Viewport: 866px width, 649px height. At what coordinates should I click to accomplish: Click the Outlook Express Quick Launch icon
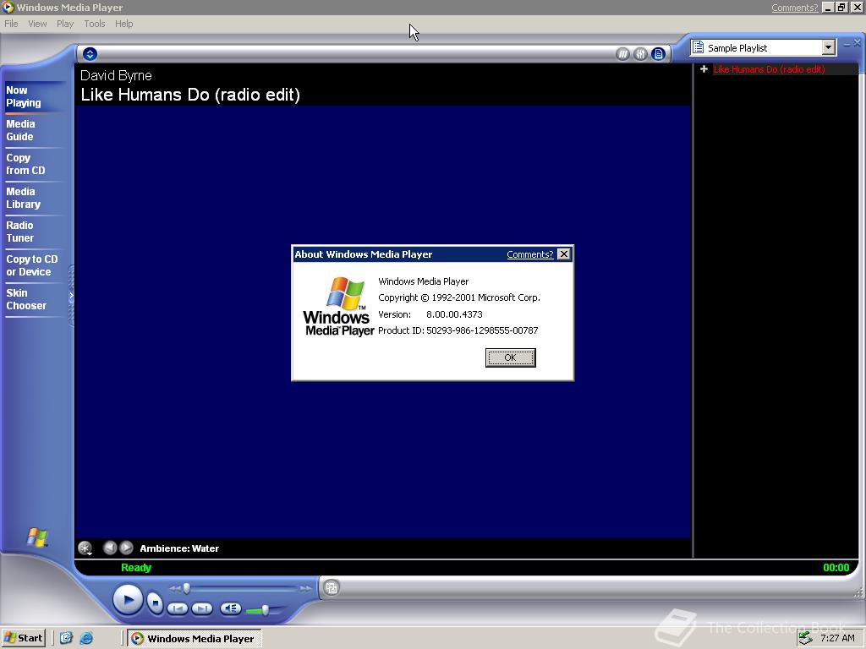pyautogui.click(x=66, y=638)
